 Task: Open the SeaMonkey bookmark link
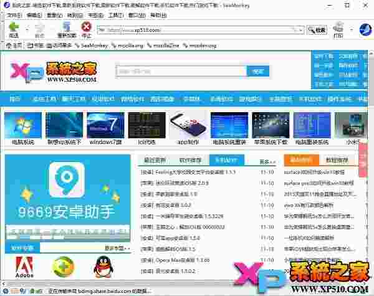(92, 45)
